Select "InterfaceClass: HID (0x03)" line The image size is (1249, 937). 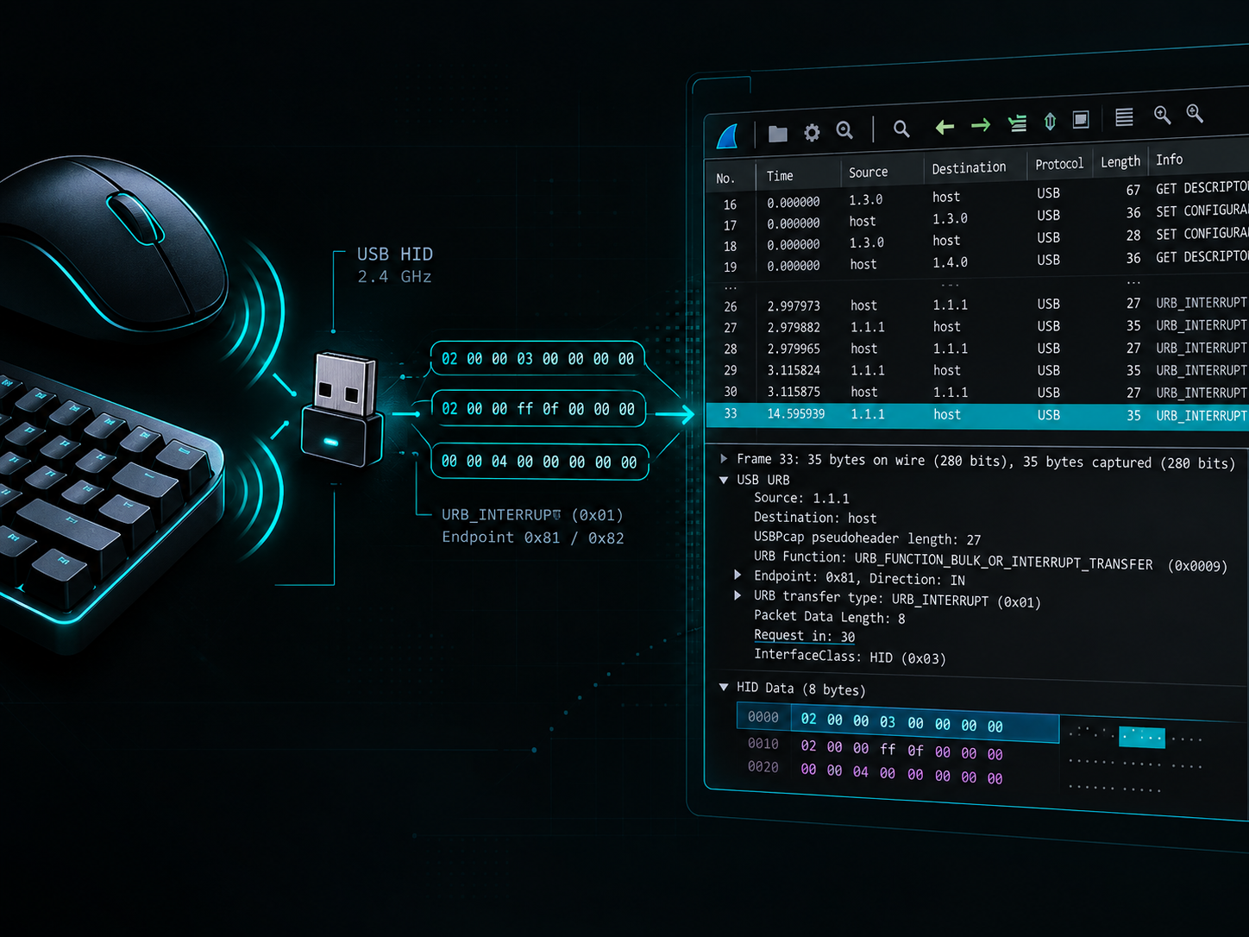(850, 657)
